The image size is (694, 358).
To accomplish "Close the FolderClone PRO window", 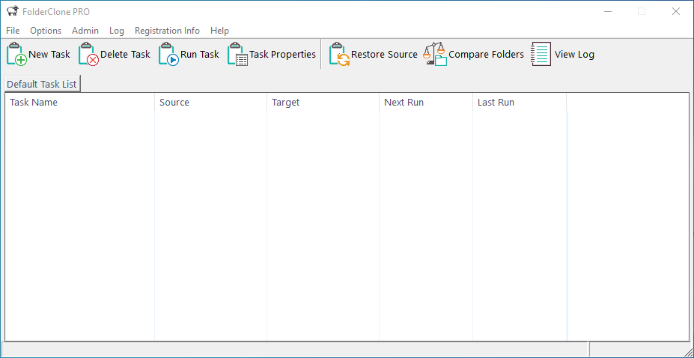I will [676, 11].
